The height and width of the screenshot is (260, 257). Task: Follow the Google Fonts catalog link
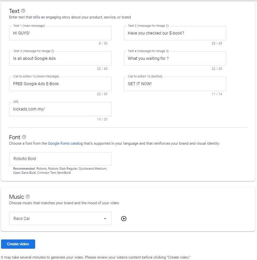65,143
